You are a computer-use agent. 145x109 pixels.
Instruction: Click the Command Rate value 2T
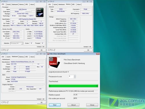73,34
